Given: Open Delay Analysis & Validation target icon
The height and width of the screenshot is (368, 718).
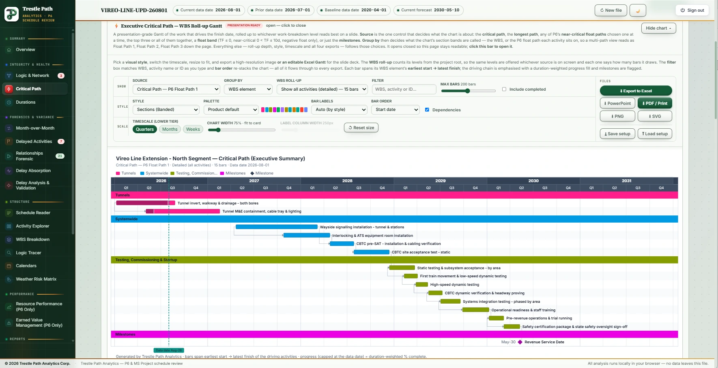Looking at the screenshot, I should [x=9, y=185].
